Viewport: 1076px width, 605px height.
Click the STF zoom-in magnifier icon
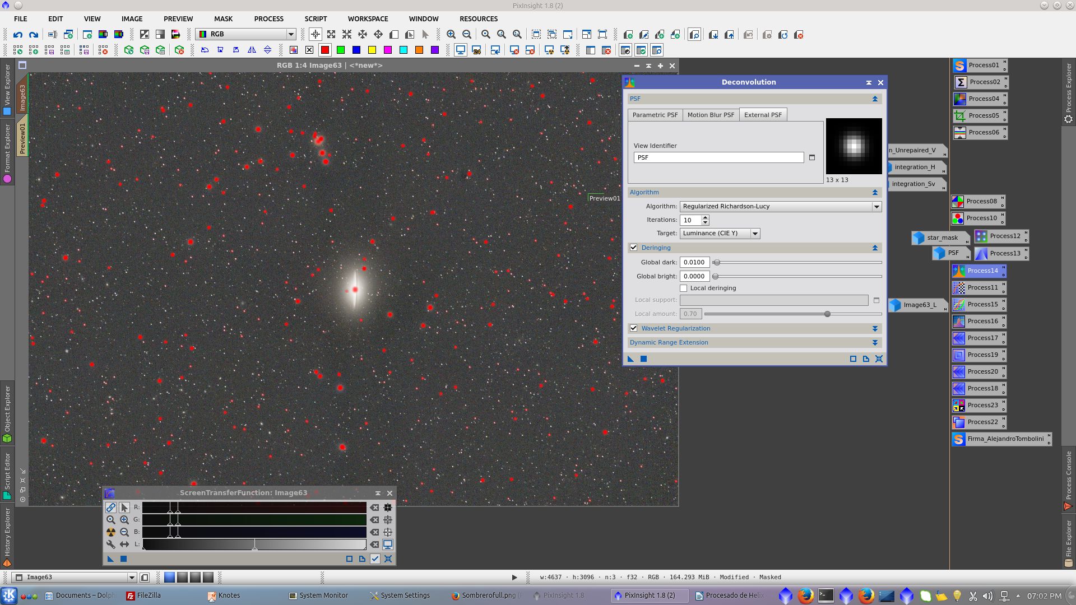(124, 520)
